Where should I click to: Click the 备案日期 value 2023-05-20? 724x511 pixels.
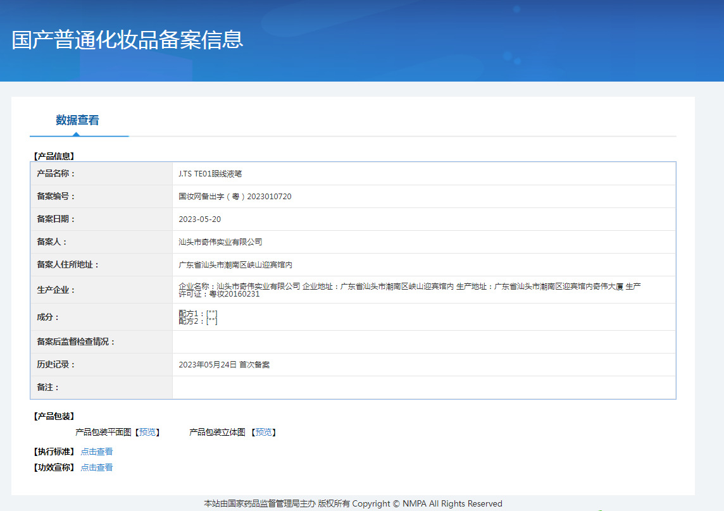(200, 219)
